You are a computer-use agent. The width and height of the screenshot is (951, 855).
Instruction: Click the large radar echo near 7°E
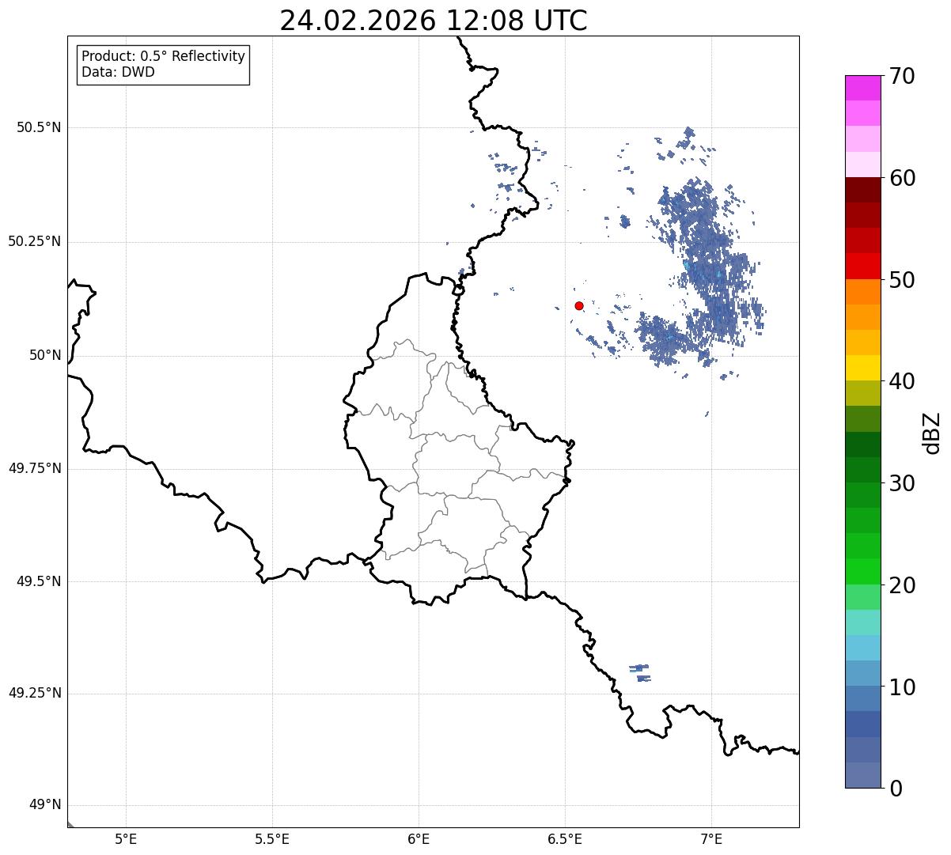(708, 269)
